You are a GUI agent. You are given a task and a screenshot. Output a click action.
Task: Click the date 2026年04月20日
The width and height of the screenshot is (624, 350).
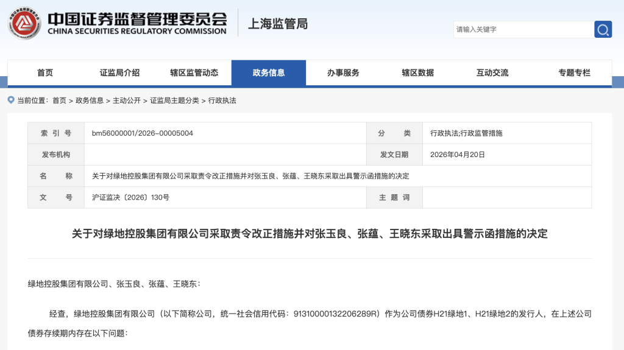point(457,155)
